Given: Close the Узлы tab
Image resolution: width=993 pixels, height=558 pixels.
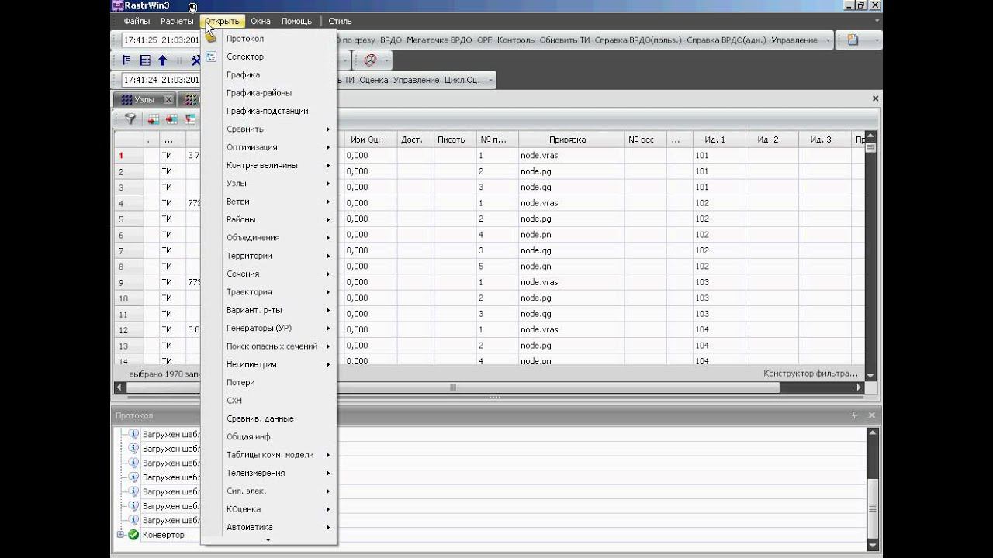Looking at the screenshot, I should coord(168,100).
